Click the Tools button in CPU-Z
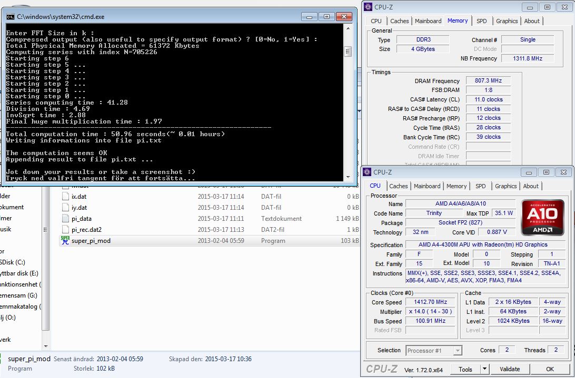Viewport: 575px width, 378px height. point(465,369)
